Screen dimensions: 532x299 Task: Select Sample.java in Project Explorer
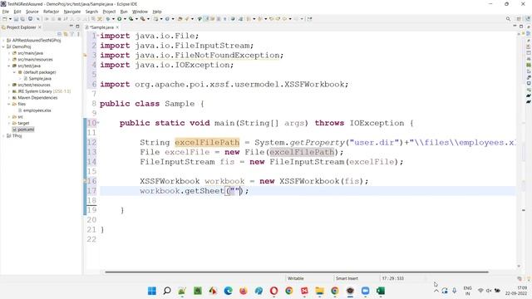pyautogui.click(x=40, y=79)
